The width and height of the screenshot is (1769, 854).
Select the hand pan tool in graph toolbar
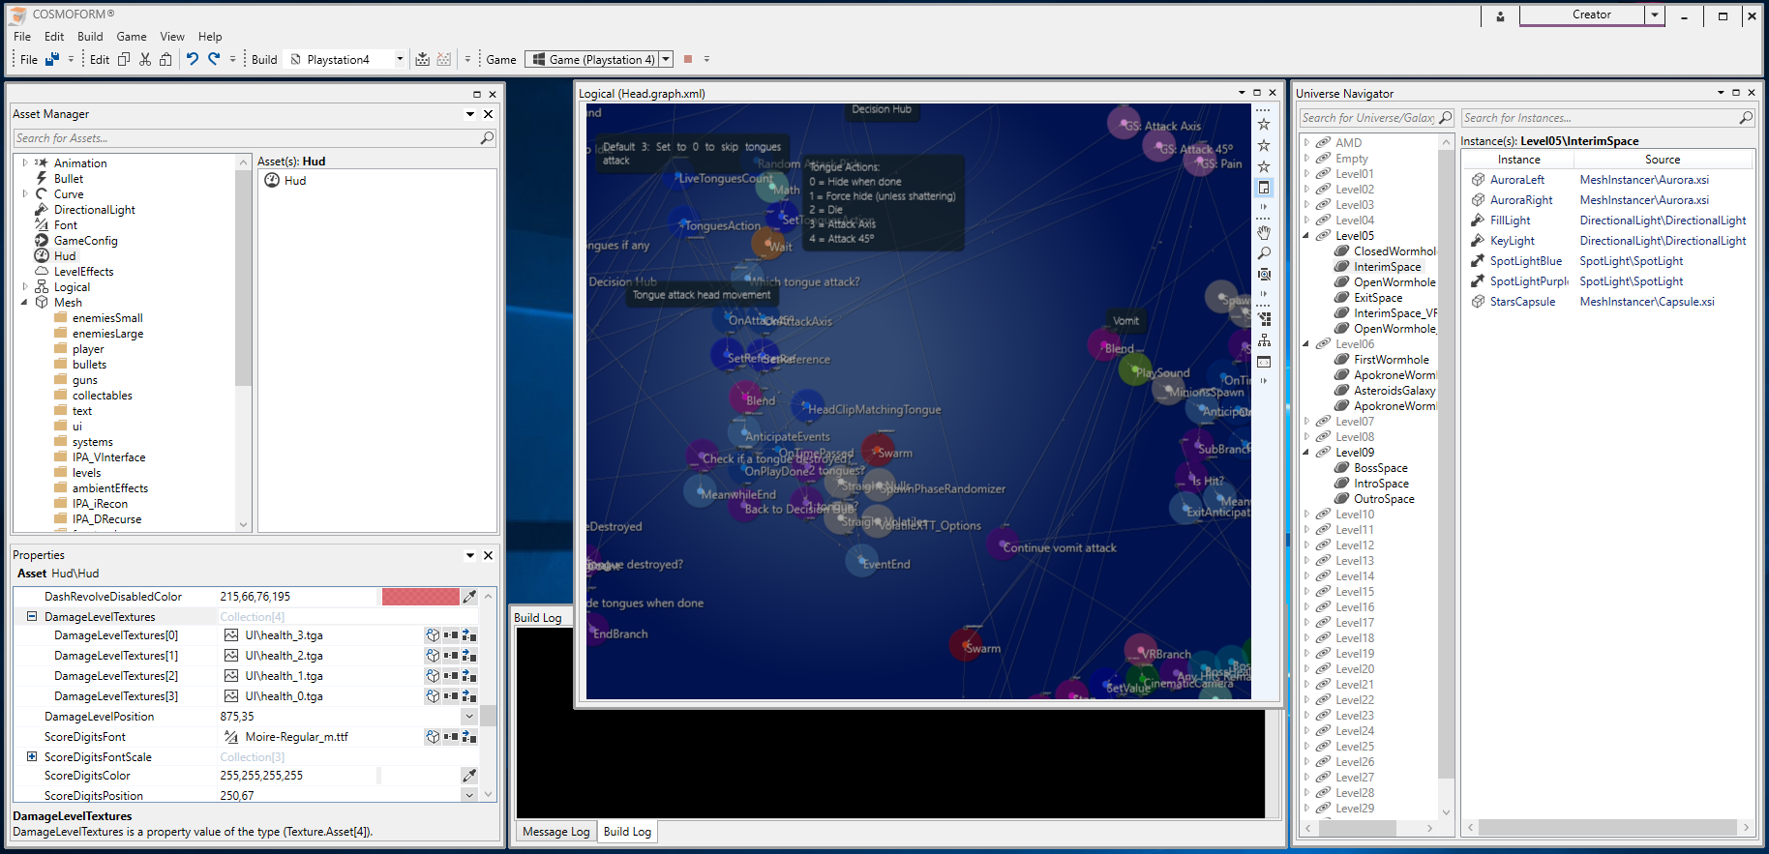coord(1264,232)
